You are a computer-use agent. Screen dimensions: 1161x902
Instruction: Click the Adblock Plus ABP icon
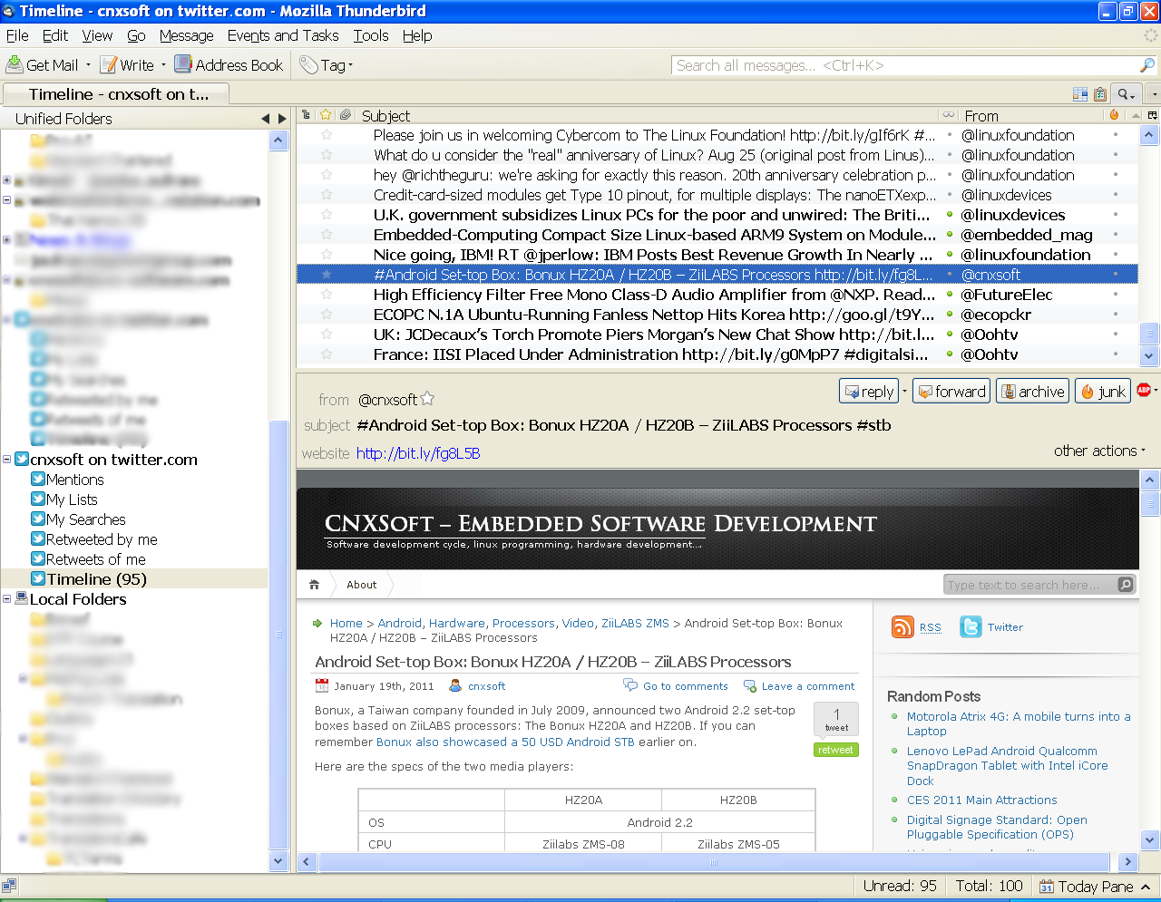(1144, 390)
